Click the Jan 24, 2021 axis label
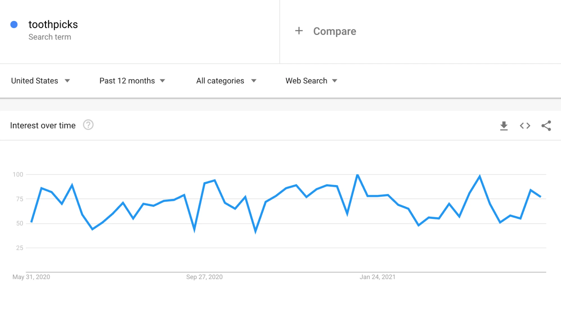The image size is (561, 317). pos(378,277)
